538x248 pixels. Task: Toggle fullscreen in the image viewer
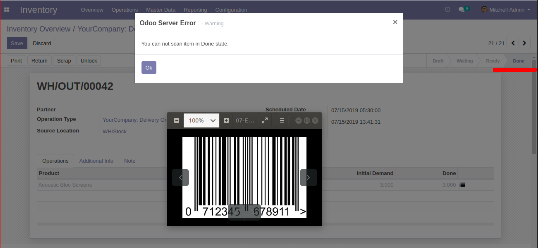265,121
